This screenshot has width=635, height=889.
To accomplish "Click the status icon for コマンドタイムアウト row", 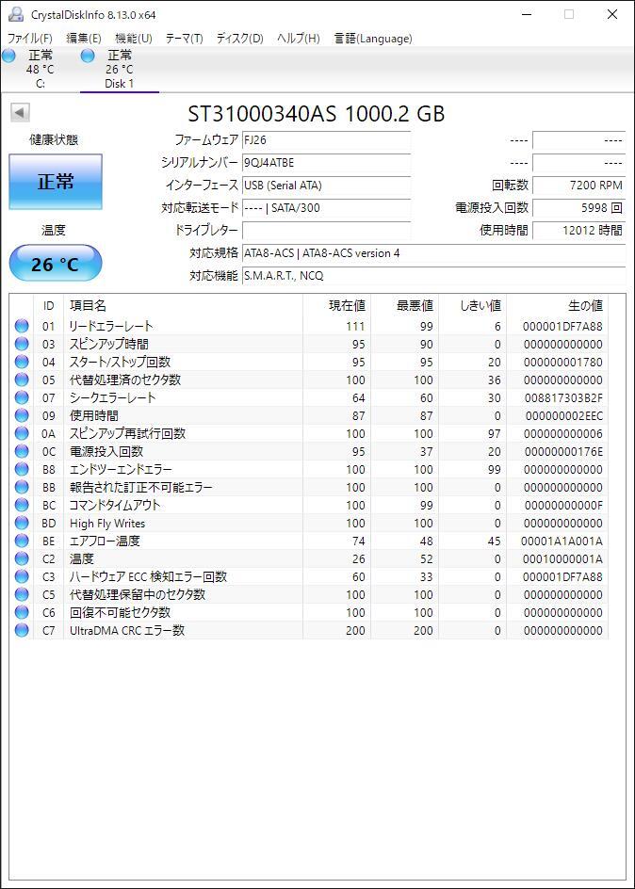I will point(22,505).
